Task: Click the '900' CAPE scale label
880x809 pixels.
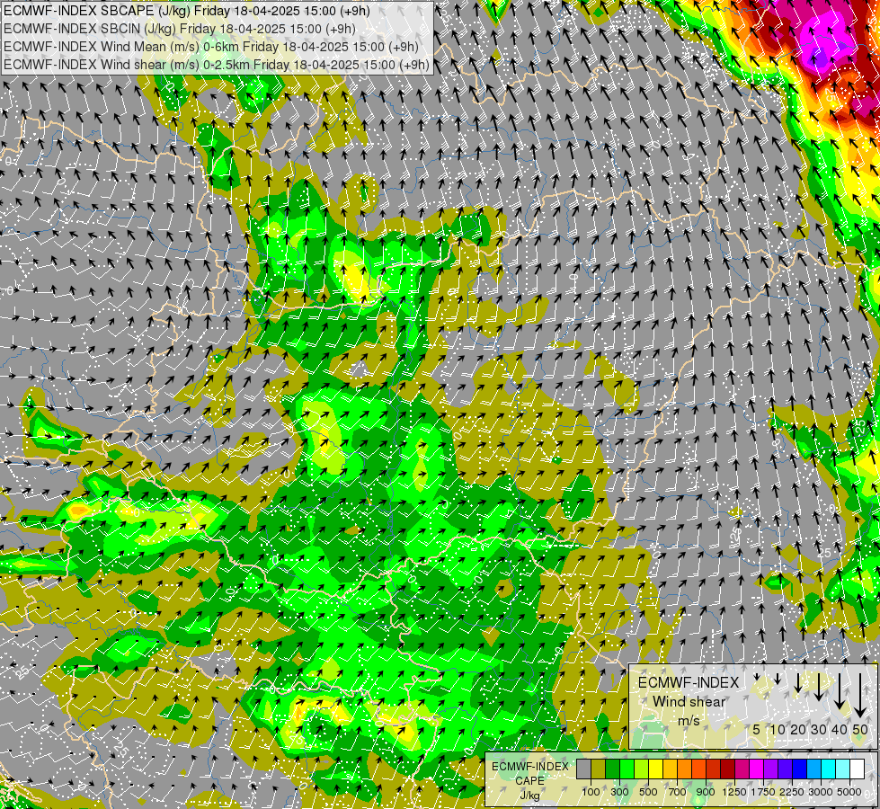Action: (x=706, y=792)
